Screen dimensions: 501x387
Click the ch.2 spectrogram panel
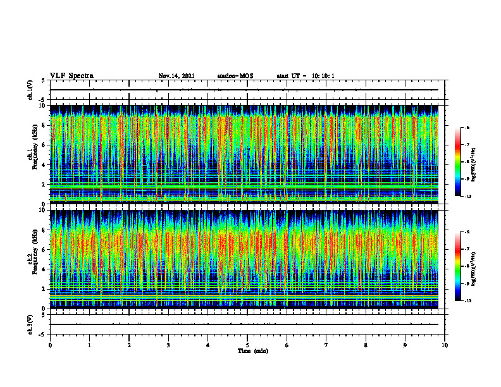pyautogui.click(x=244, y=259)
